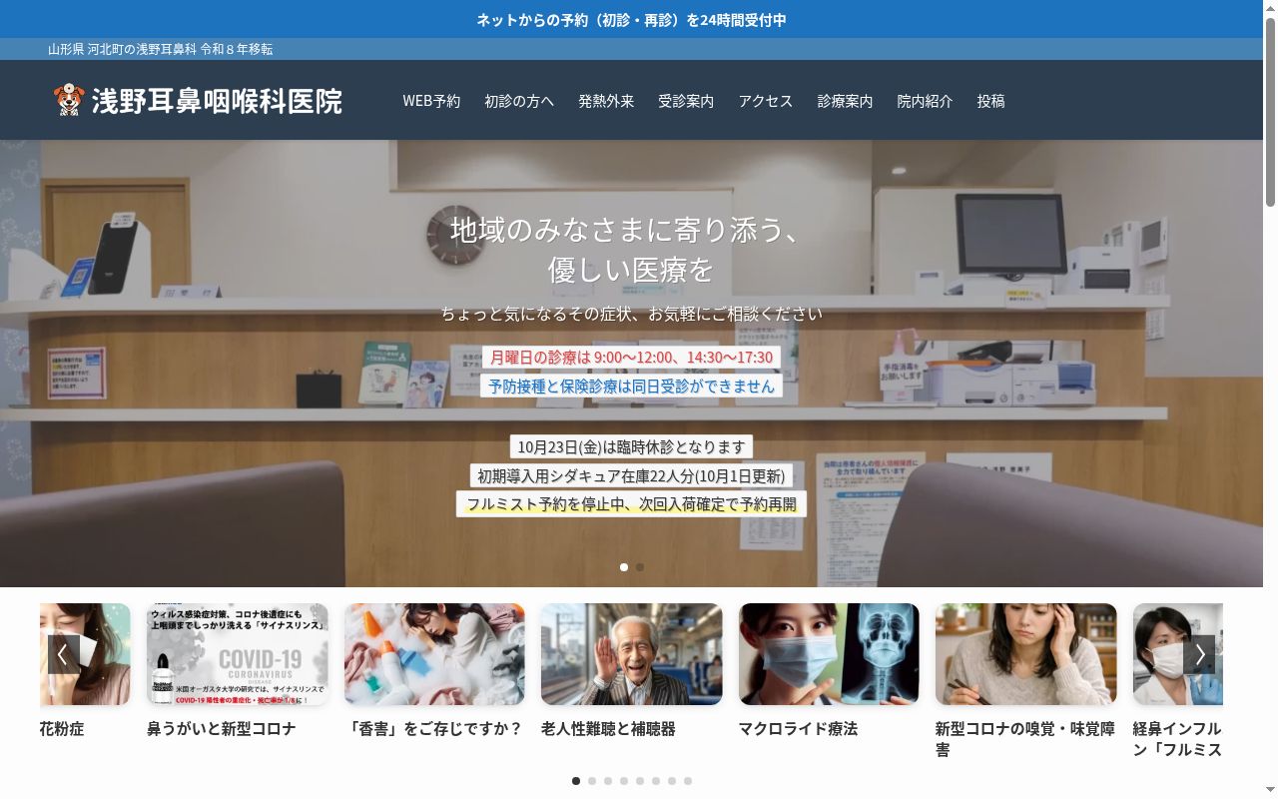Screen dimensions: 1278x799
Task: Click the 「香害」をご存じですか？ title
Action: pos(434,729)
